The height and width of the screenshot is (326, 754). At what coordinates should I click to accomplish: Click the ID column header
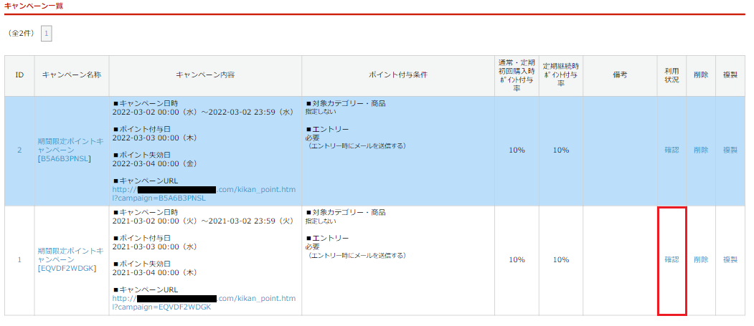[x=20, y=75]
